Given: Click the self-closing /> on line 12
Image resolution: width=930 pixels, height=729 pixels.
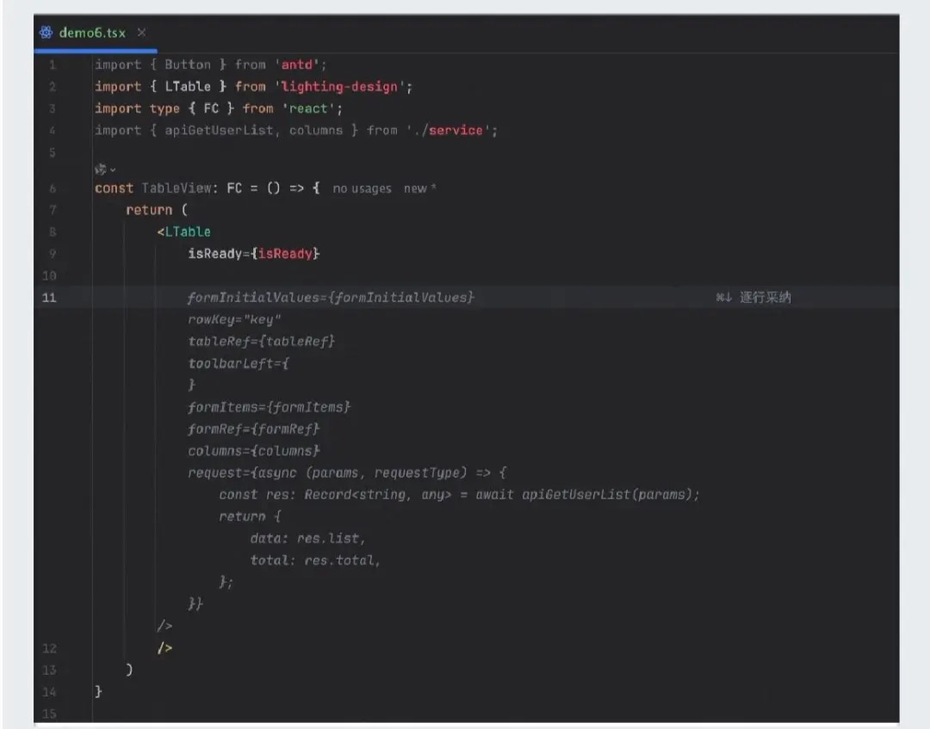Looking at the screenshot, I should (x=164, y=648).
